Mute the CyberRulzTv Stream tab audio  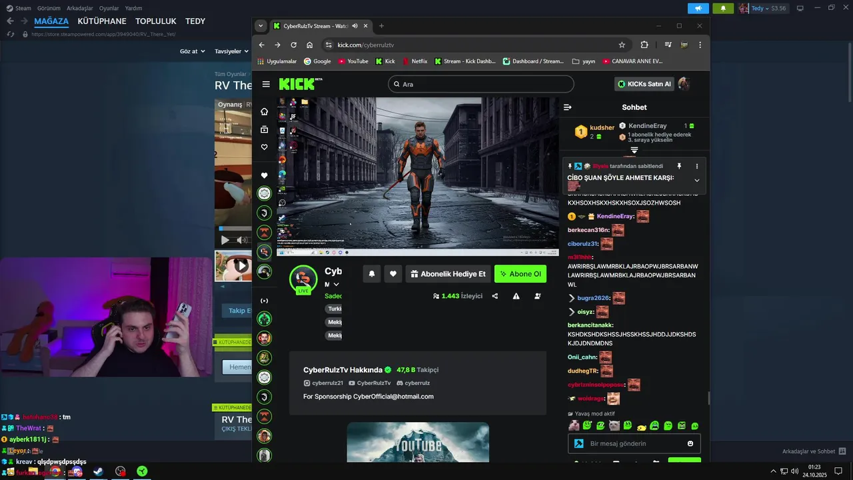[x=355, y=26]
